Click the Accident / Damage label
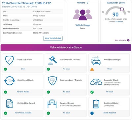132x120 pixels. click(x=112, y=60)
